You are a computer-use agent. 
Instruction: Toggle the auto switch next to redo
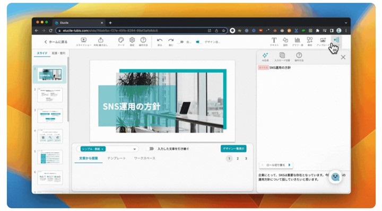[181, 42]
